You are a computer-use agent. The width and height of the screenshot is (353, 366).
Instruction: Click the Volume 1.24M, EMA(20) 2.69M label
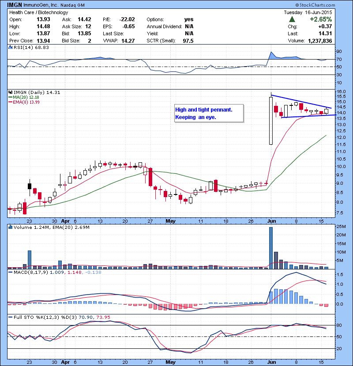tap(51, 227)
